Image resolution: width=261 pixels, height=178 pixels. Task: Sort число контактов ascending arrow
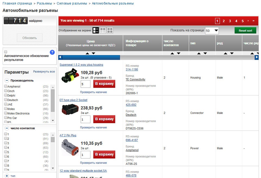[172, 53]
